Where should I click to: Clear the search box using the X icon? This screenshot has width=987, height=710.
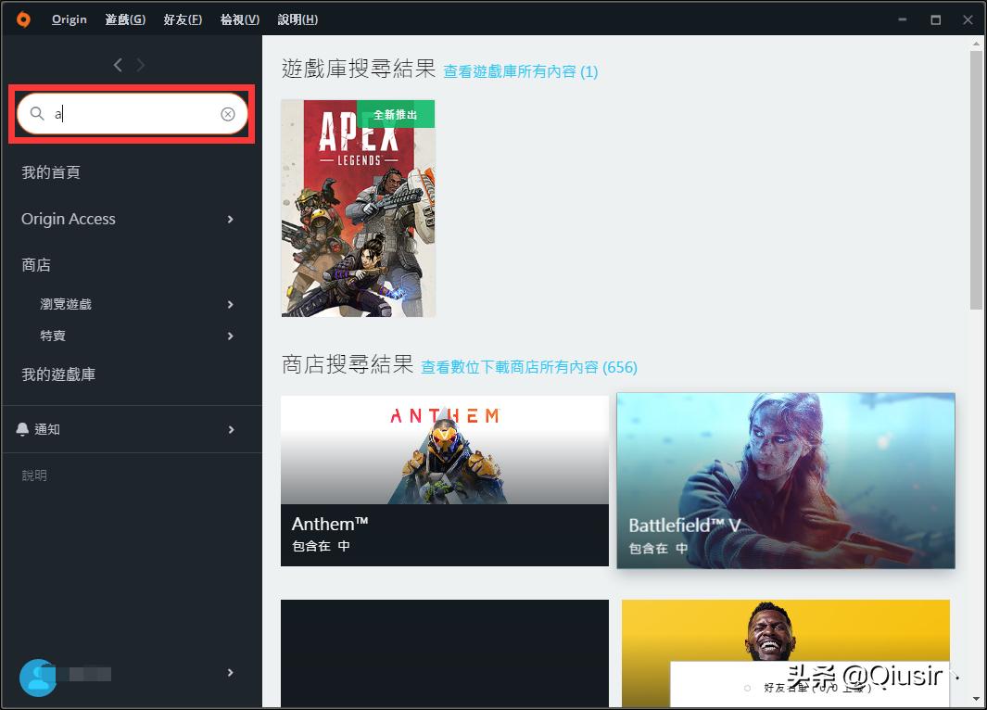coord(228,113)
